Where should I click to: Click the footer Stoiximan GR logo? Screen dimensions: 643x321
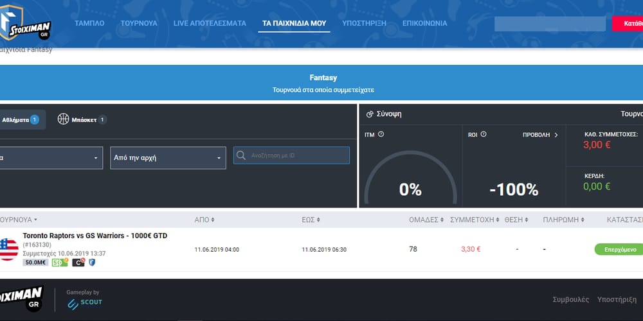[x=22, y=299]
